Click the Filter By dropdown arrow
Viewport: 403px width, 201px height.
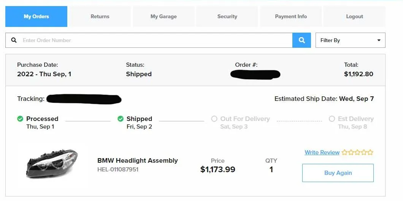379,40
